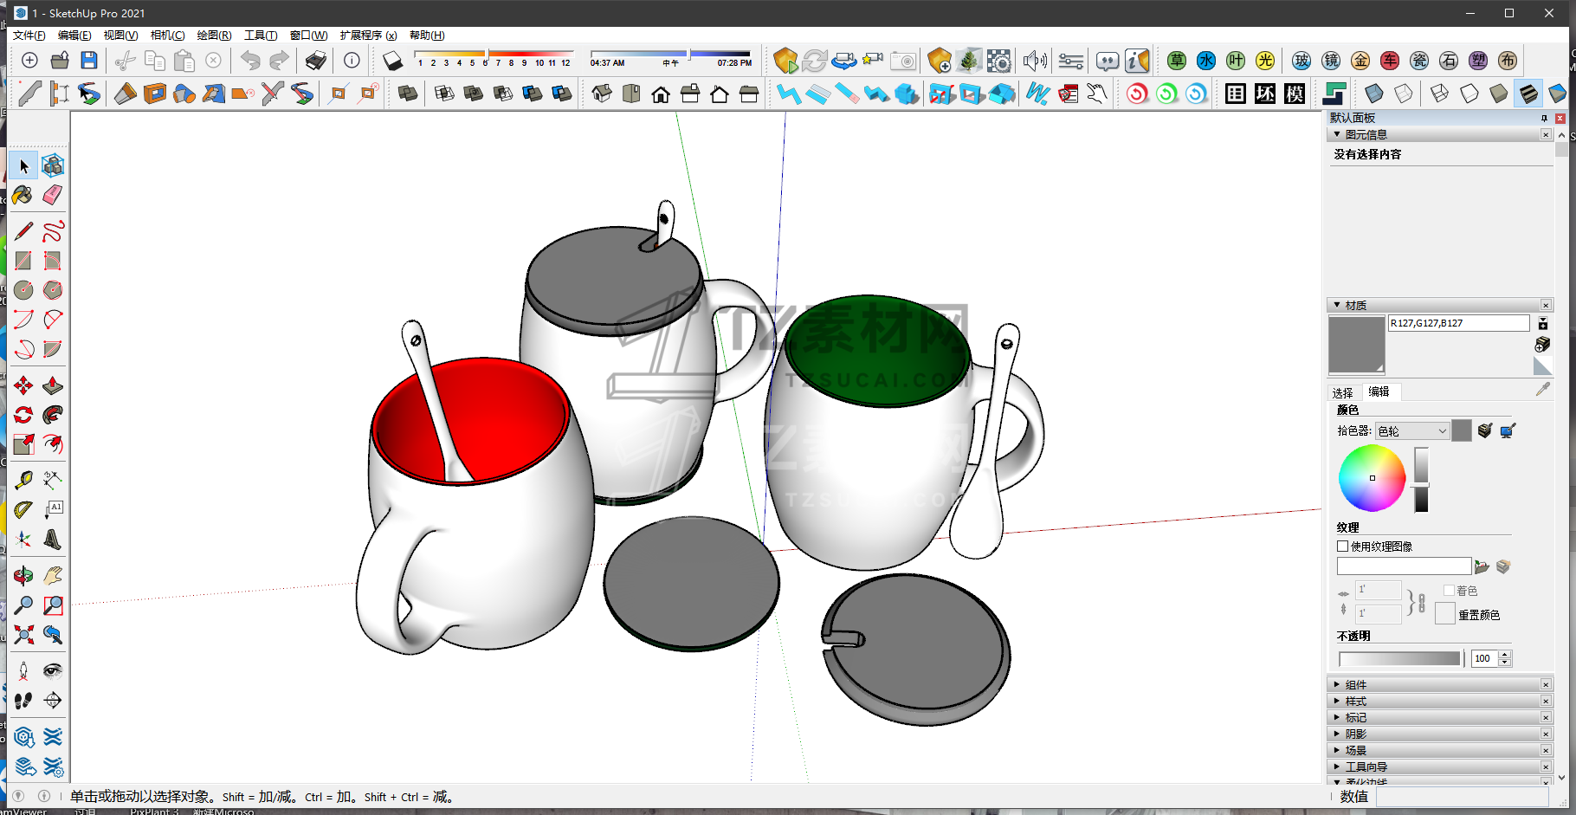Click the grass 草 material button
This screenshot has width=1576, height=815.
point(1176,60)
